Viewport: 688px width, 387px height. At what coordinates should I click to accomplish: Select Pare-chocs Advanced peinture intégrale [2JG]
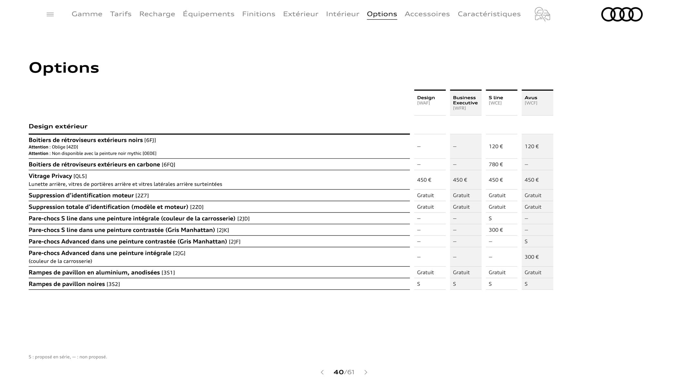click(x=219, y=257)
